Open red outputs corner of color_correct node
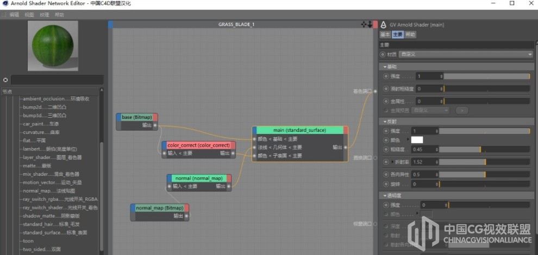 (x=233, y=145)
